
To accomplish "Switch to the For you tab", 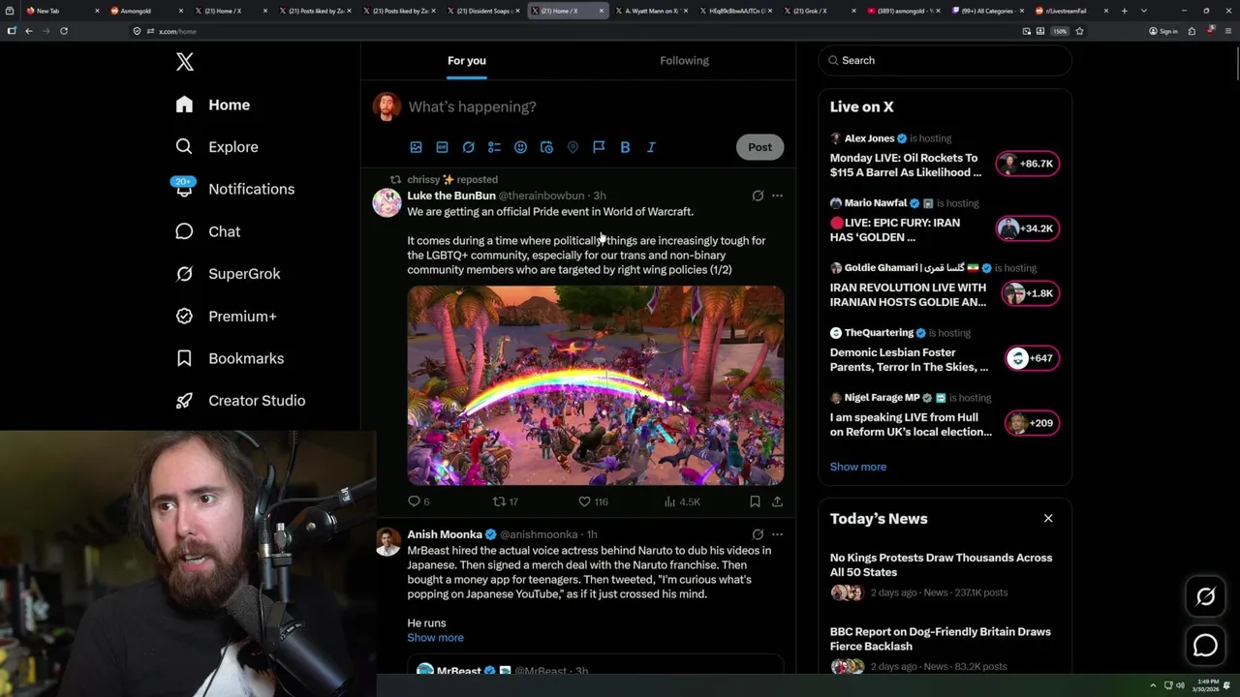I will 467,60.
